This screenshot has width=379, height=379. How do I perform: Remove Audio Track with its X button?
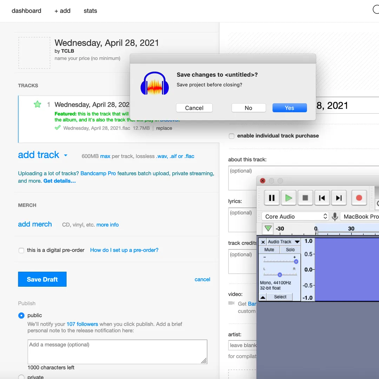click(263, 242)
